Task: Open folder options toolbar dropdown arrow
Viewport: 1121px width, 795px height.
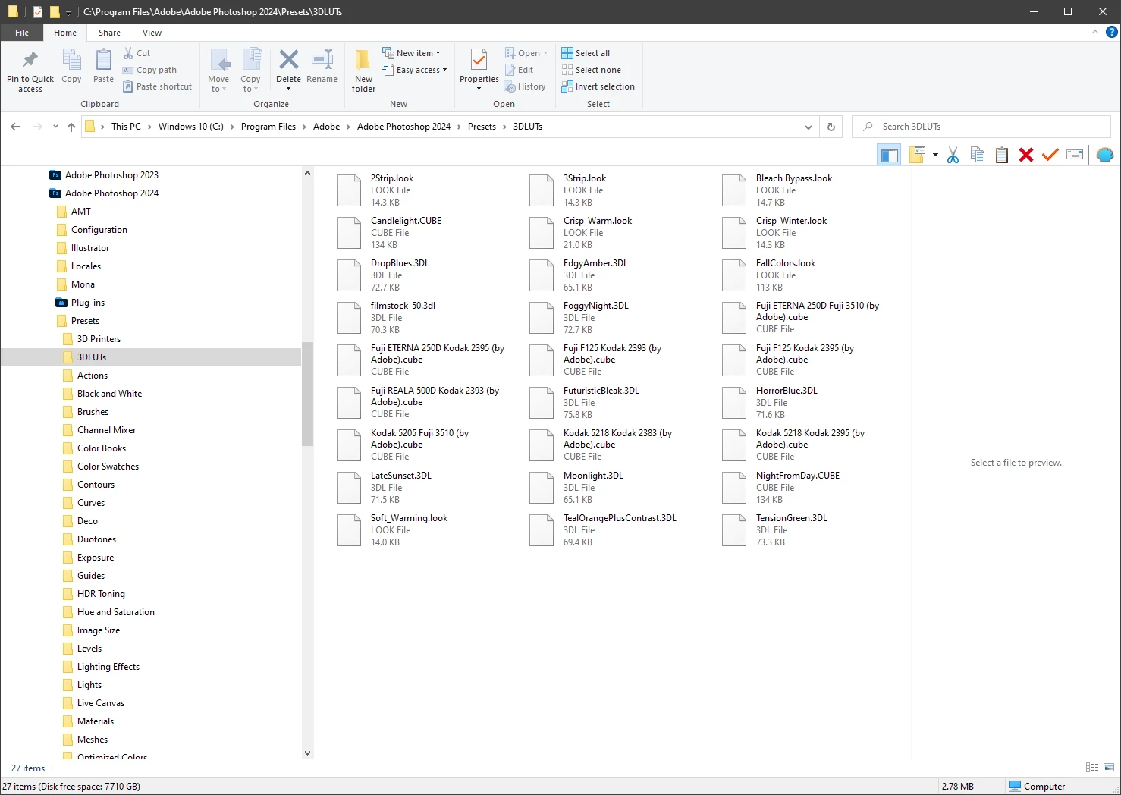Action: pos(935,155)
